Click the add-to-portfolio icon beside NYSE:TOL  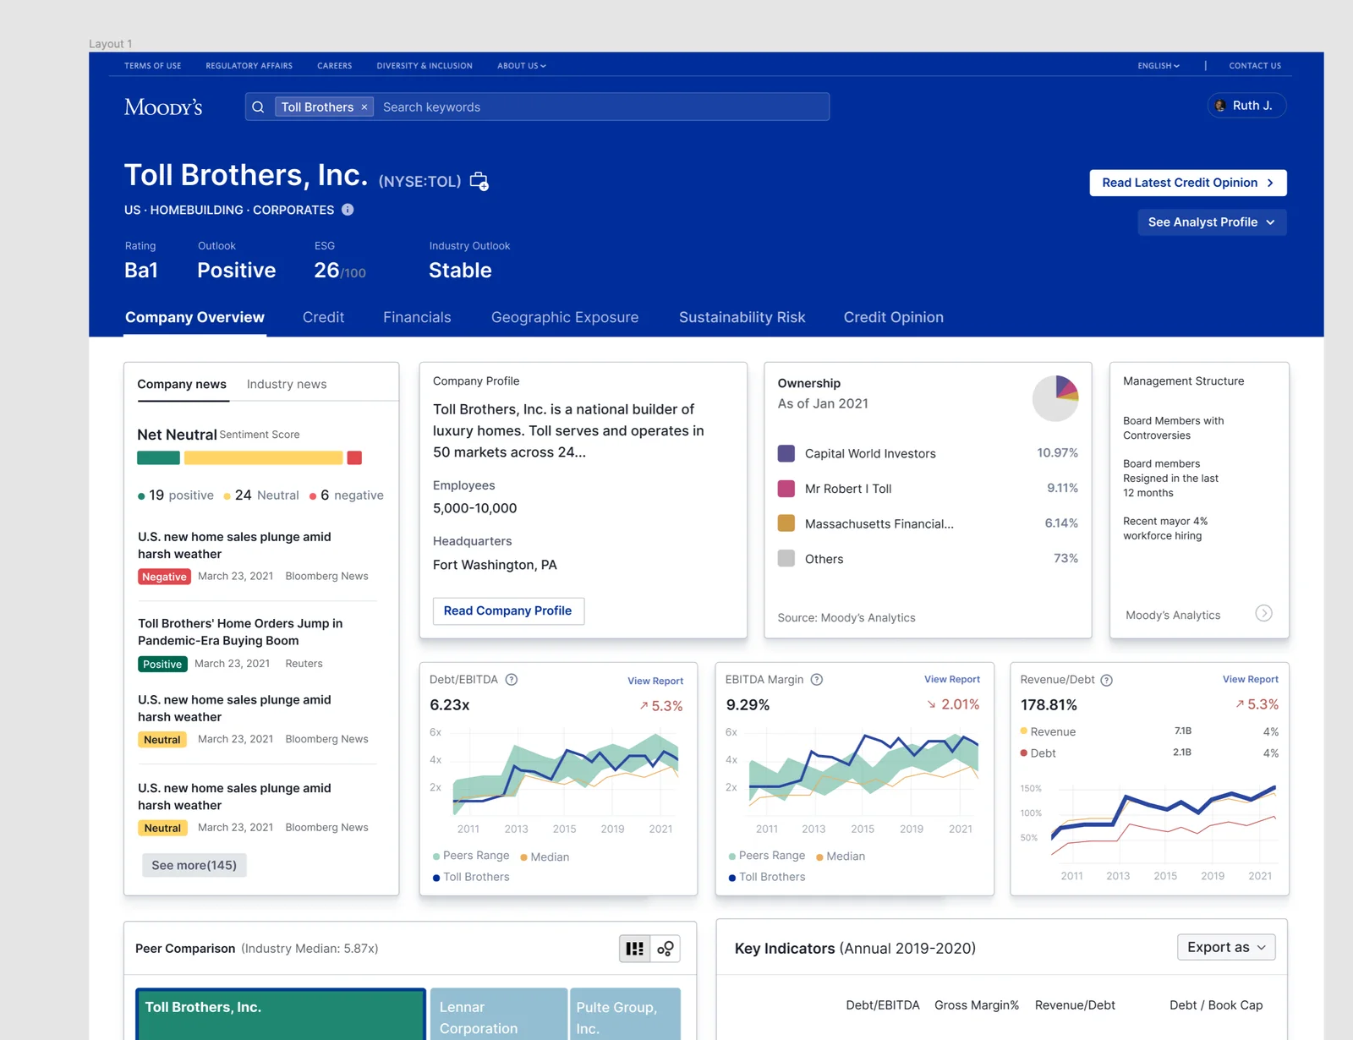479,181
